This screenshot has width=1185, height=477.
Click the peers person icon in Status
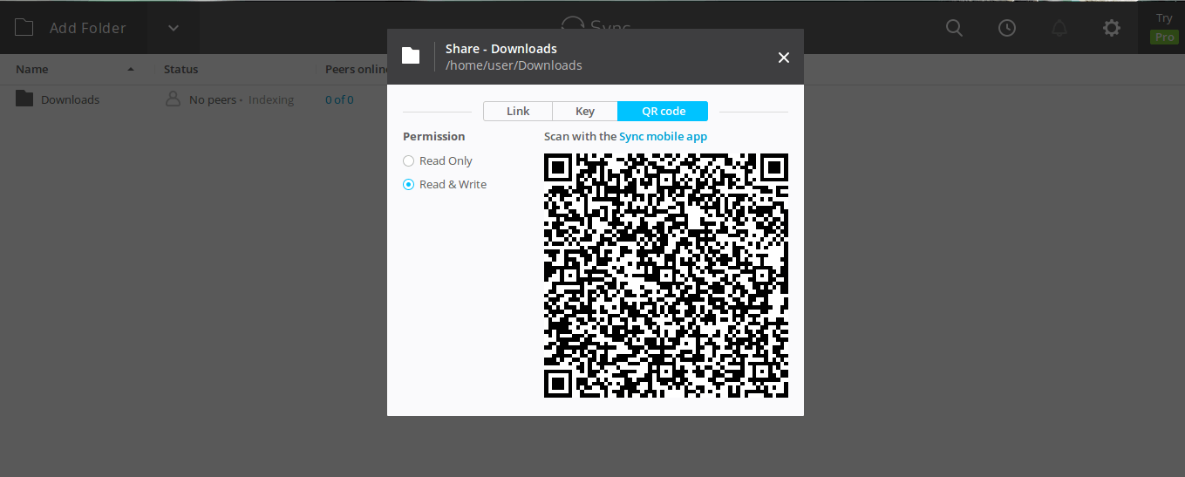click(173, 99)
